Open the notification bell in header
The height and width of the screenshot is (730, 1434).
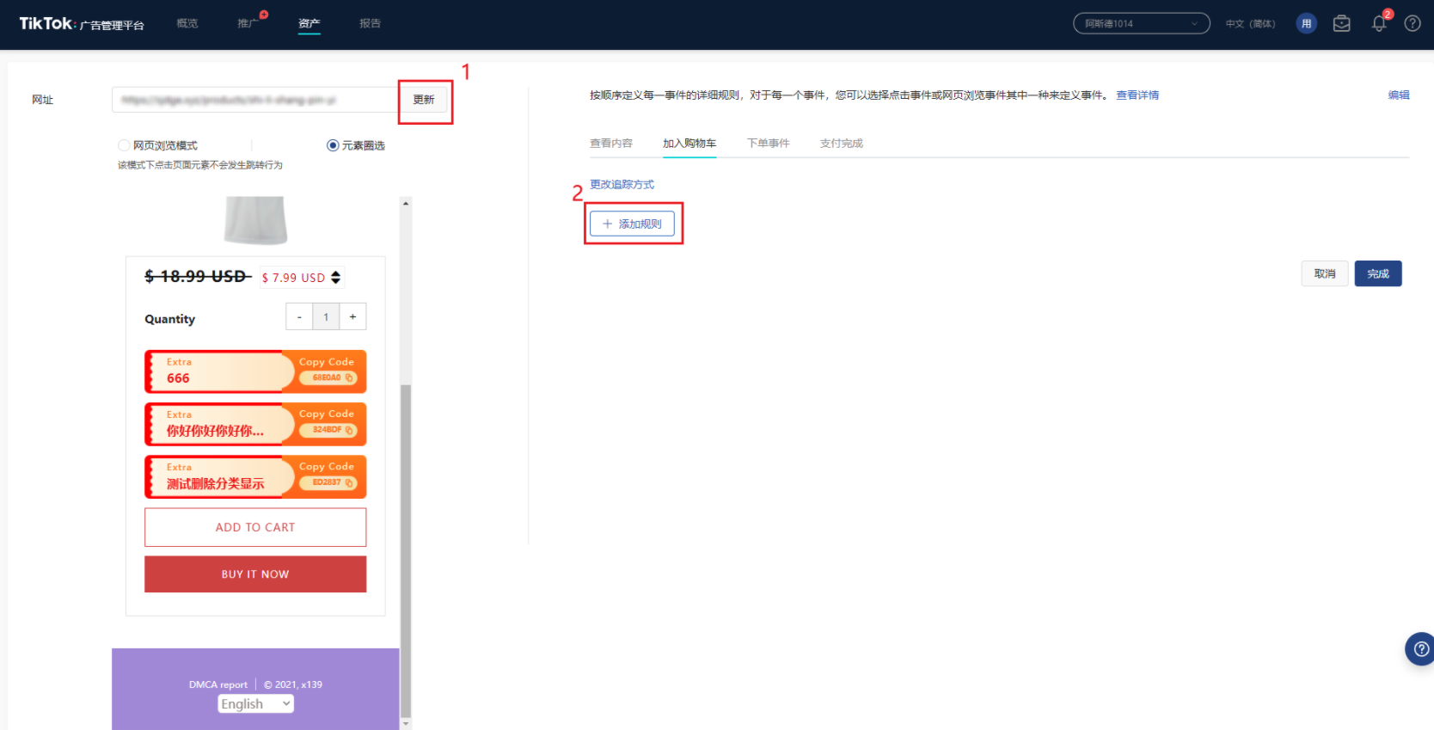coord(1379,24)
